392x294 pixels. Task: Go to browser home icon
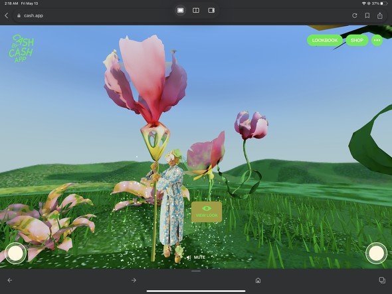(x=258, y=280)
